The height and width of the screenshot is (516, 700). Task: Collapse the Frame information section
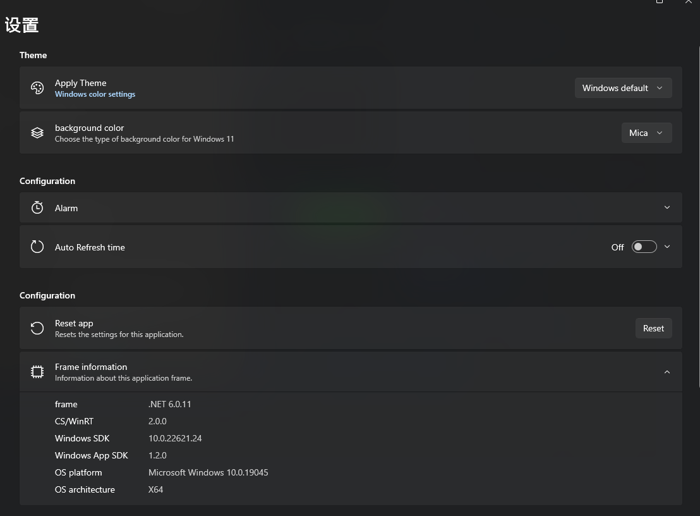(x=667, y=372)
